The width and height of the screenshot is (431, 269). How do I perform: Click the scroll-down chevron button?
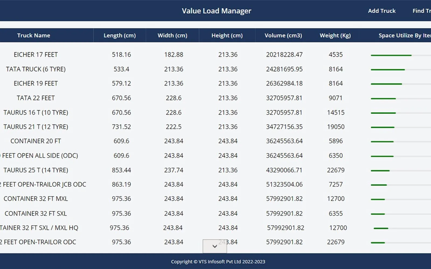coord(215,246)
